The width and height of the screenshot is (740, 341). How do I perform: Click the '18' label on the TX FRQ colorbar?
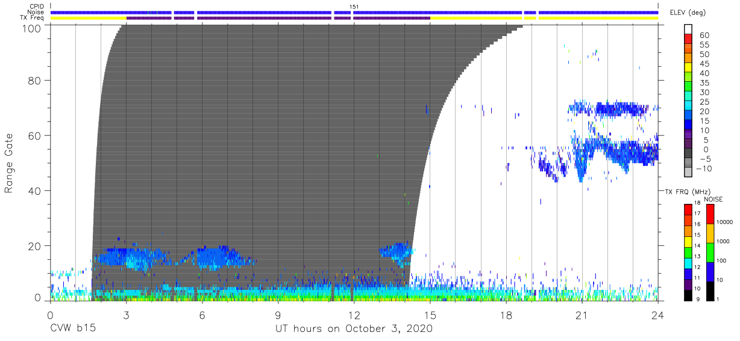[x=697, y=203]
